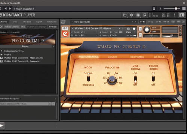
Task: Select rack page 49-64
Action: tap(166, 22)
